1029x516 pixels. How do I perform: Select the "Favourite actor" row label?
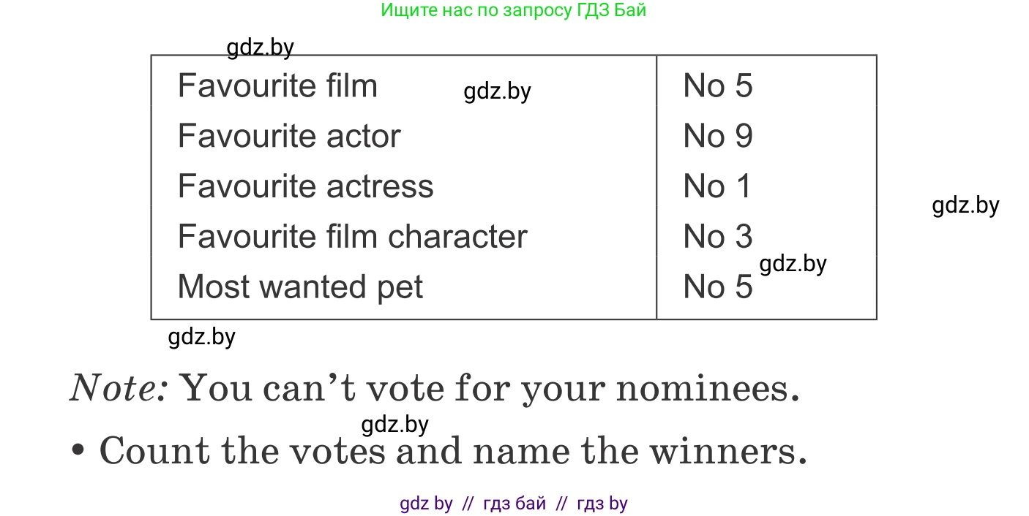289,137
